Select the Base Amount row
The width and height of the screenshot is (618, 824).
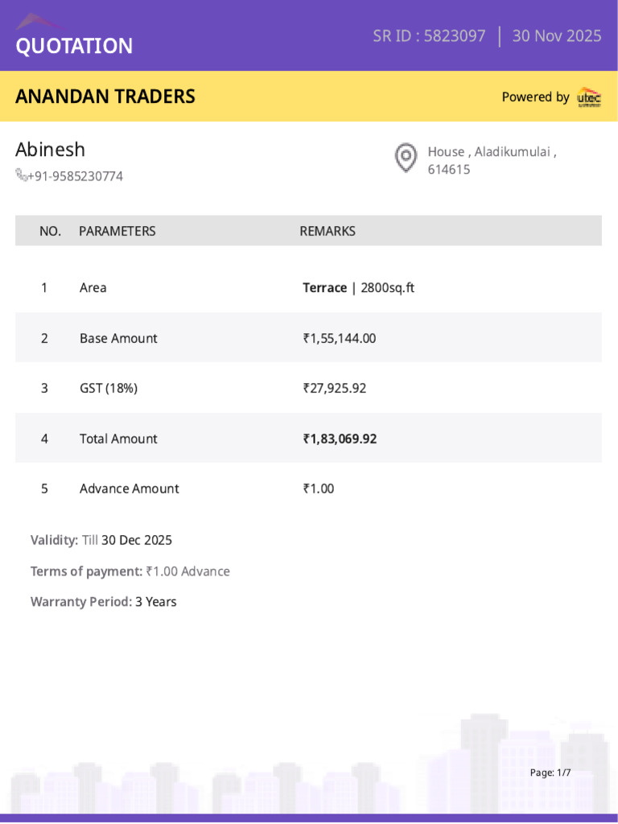click(308, 337)
